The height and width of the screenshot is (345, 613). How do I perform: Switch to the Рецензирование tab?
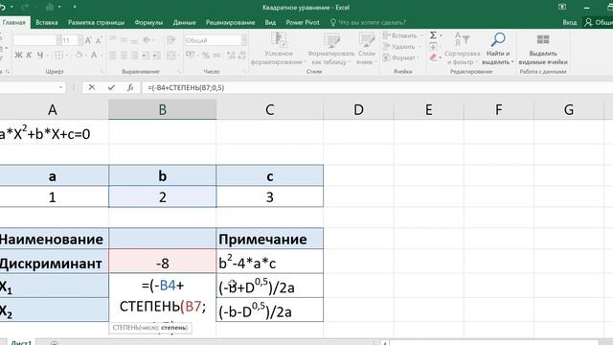point(230,23)
